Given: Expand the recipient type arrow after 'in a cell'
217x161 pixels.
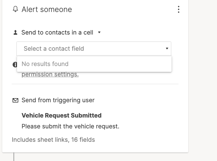Looking at the screenshot, I should coord(99,33).
